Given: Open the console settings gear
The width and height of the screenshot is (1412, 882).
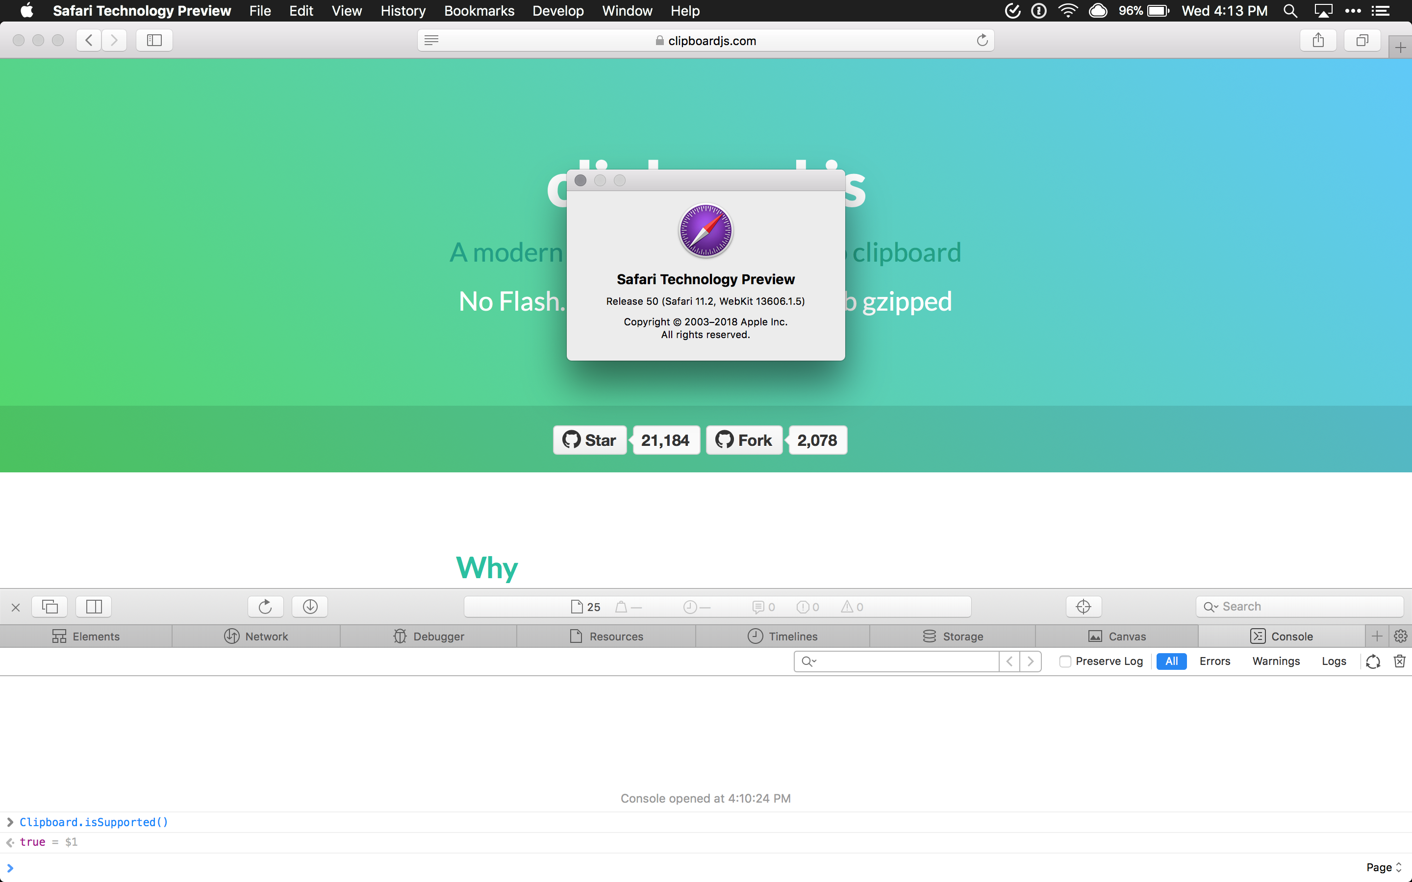Looking at the screenshot, I should [x=1401, y=636].
